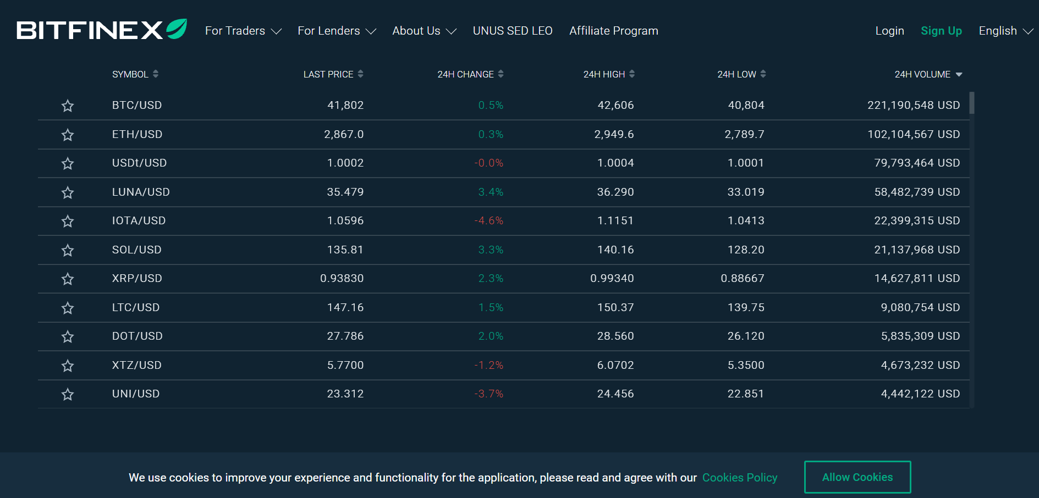1039x498 pixels.
Task: Open the XRP/USD trading pair
Action: coord(137,278)
